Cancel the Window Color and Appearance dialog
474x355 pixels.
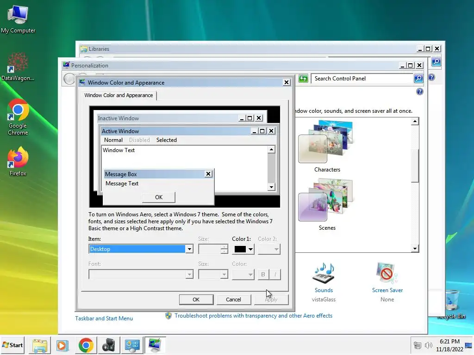[233, 300]
